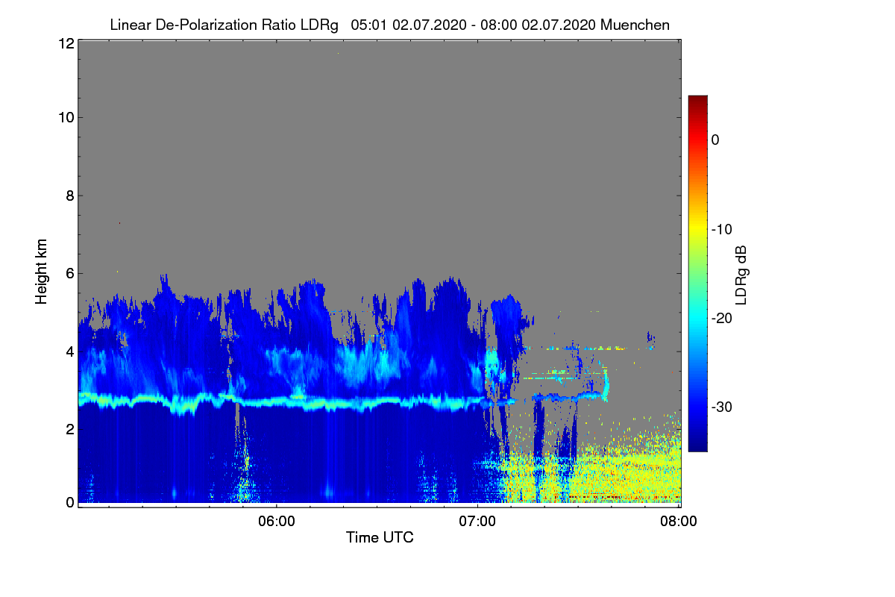Screen dimensions: 895x597
Task: Click the colorbar value -10
Action: click(721, 229)
